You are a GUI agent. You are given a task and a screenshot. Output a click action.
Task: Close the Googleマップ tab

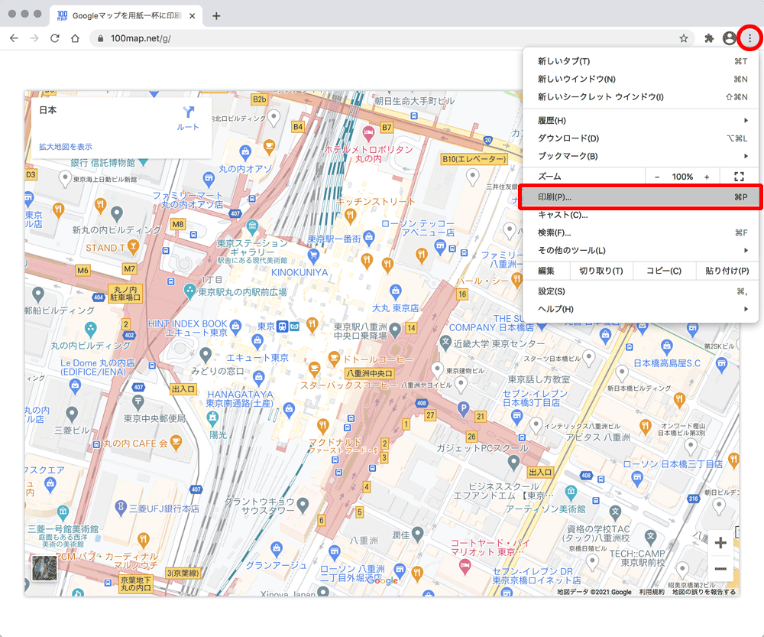pyautogui.click(x=193, y=15)
